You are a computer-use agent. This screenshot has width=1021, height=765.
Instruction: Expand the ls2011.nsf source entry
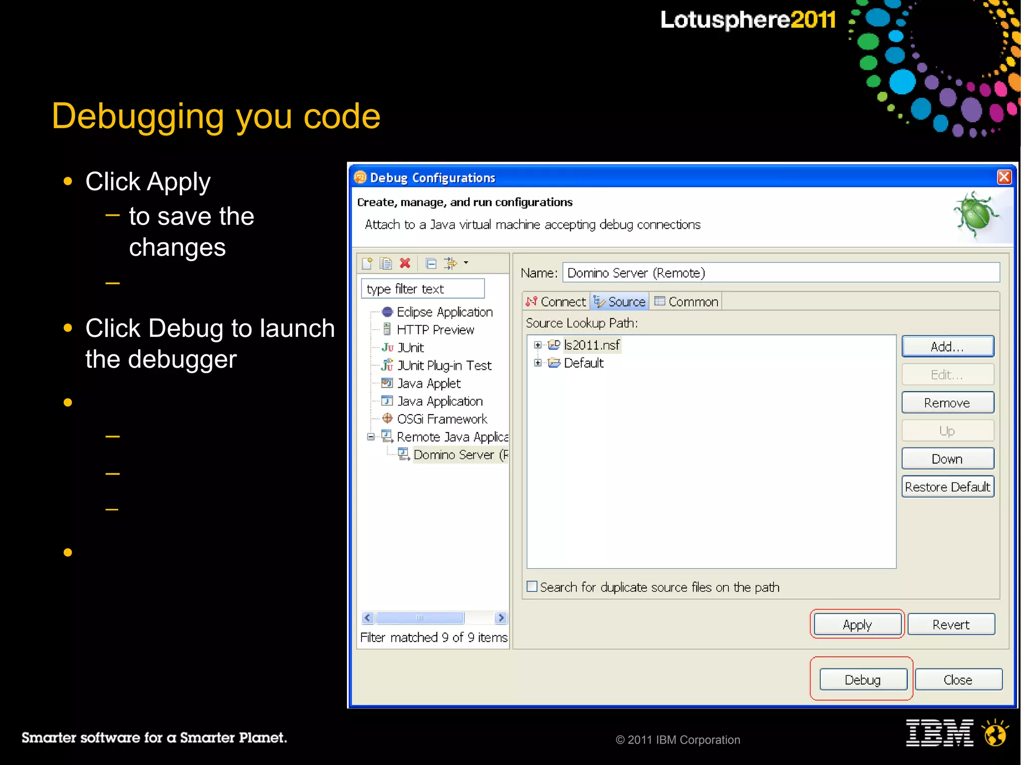537,345
